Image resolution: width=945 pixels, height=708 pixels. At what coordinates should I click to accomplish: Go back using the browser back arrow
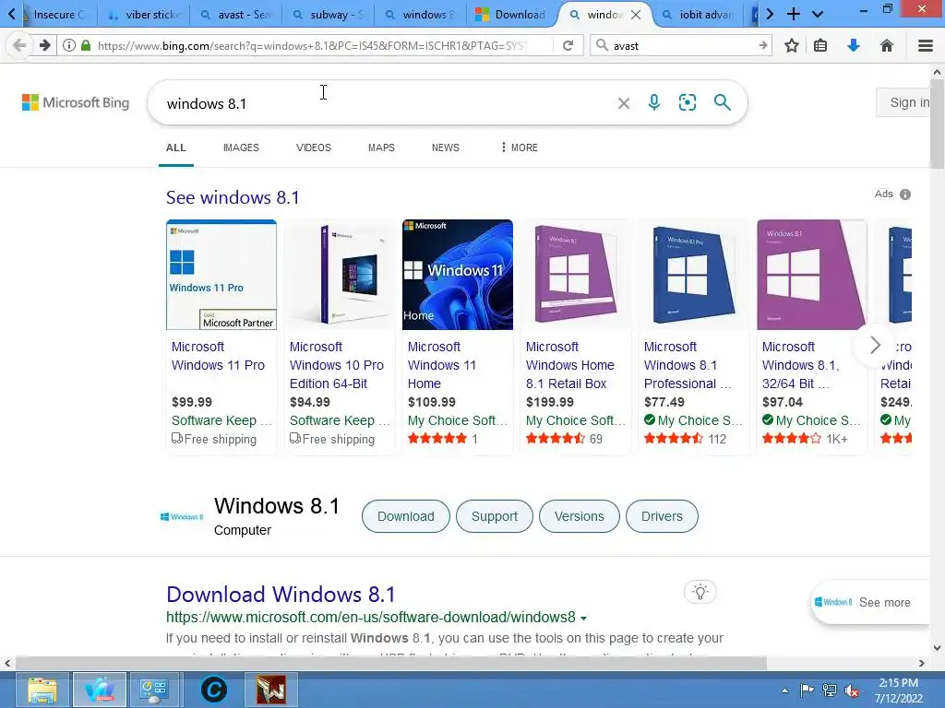tap(19, 45)
